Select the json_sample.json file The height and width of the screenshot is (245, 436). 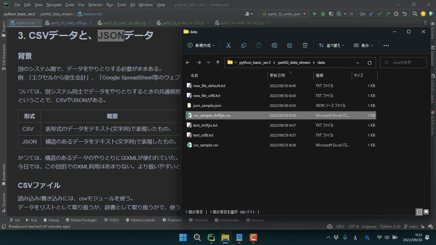click(207, 106)
